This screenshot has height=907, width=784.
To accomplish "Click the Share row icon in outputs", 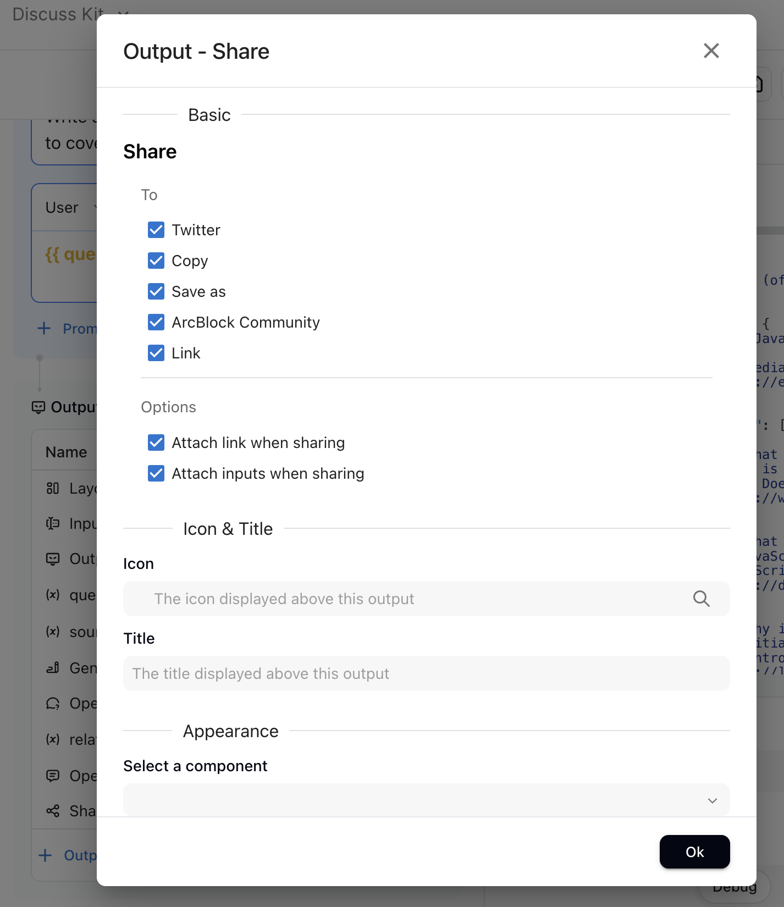I will pos(53,811).
